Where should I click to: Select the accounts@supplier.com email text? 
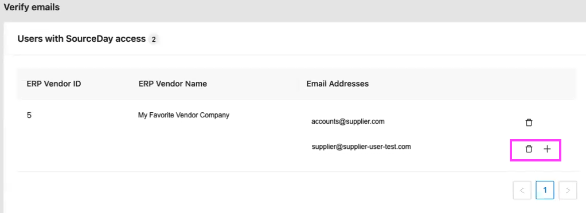click(348, 121)
